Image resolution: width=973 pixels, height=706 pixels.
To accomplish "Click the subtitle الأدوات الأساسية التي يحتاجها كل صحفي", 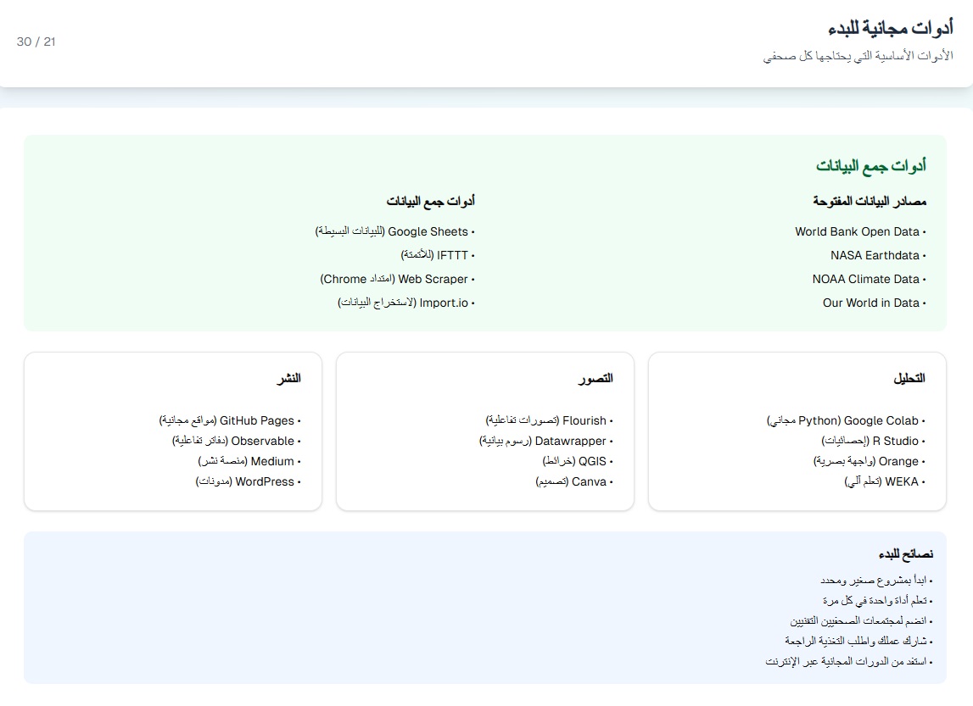I will tap(858, 56).
